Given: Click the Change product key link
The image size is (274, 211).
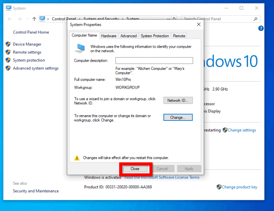Looking at the screenshot, I should 239,187.
